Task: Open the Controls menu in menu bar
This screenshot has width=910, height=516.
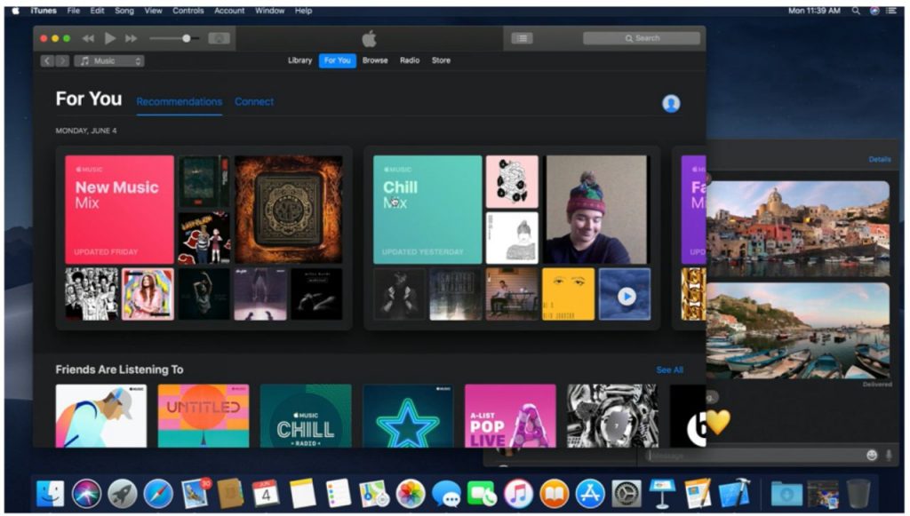Action: (x=188, y=11)
